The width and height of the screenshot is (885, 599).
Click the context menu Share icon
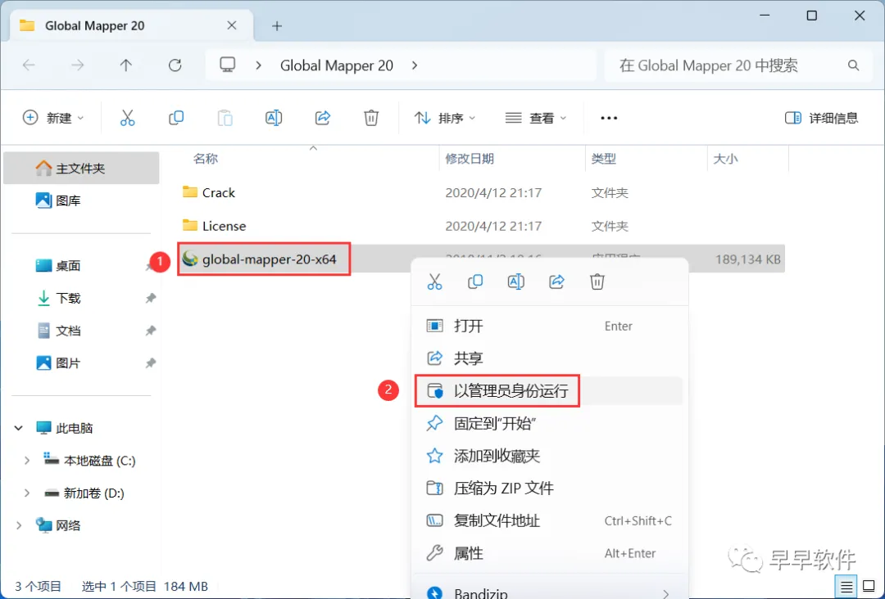click(556, 281)
